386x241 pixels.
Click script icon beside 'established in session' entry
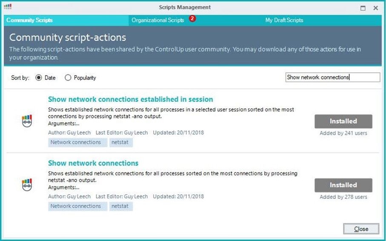point(27,121)
